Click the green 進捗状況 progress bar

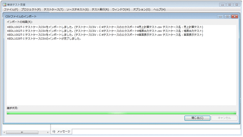pos(121,113)
